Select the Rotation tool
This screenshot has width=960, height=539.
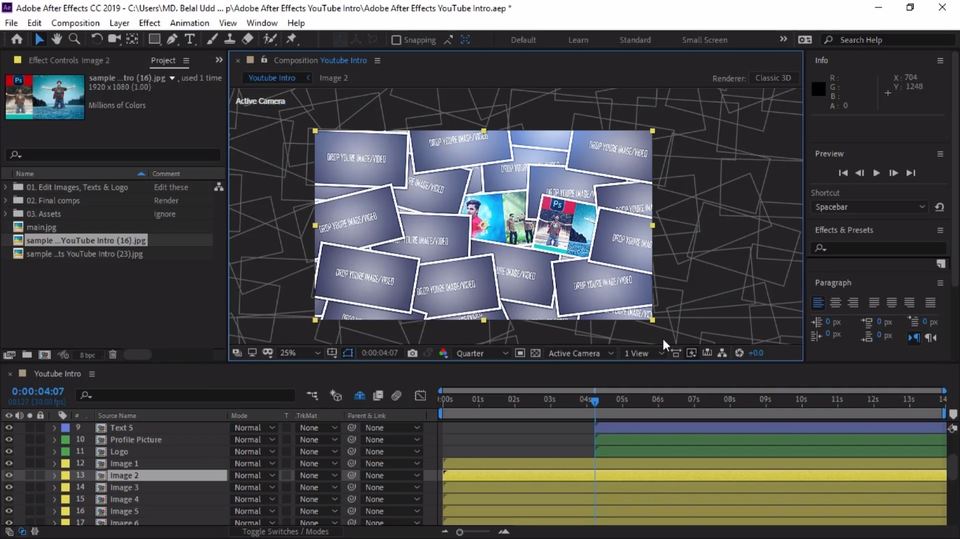tap(97, 39)
